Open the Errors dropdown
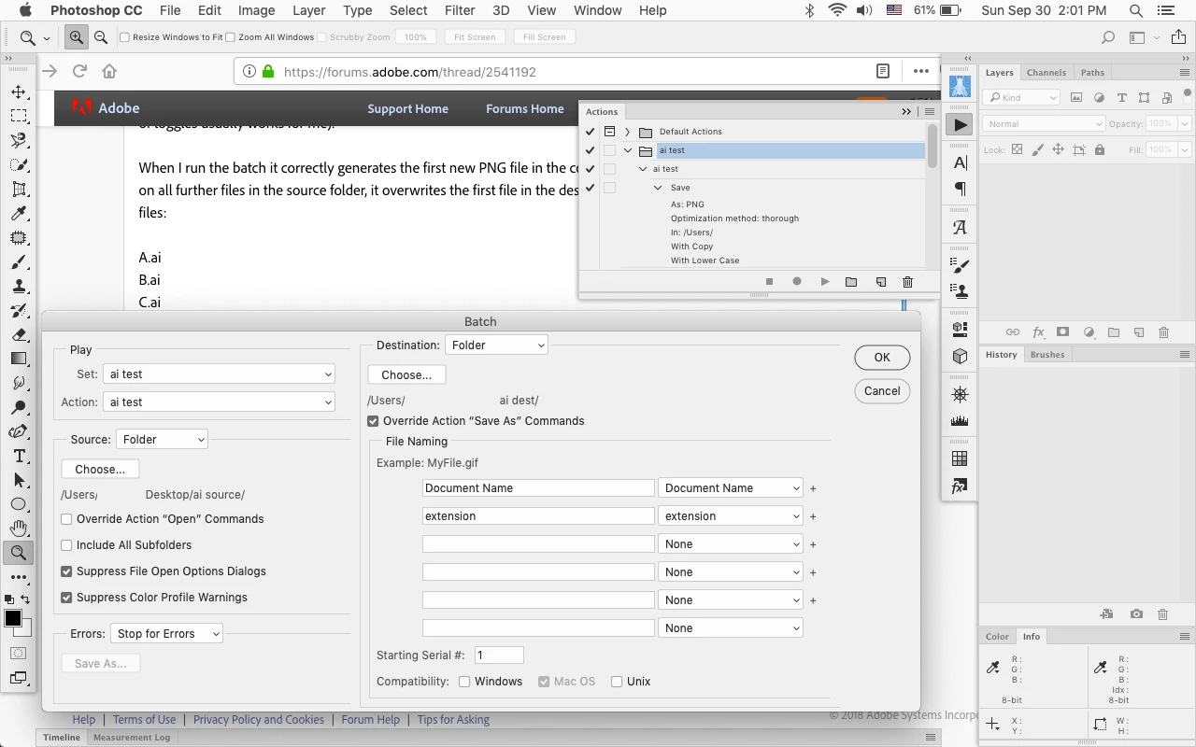This screenshot has height=747, width=1196. pos(167,634)
